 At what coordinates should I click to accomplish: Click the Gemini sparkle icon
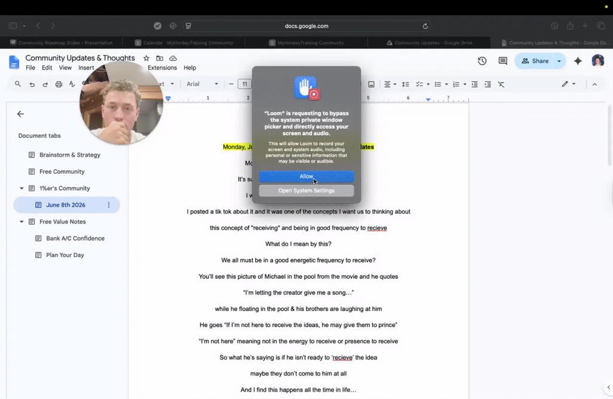pos(578,61)
